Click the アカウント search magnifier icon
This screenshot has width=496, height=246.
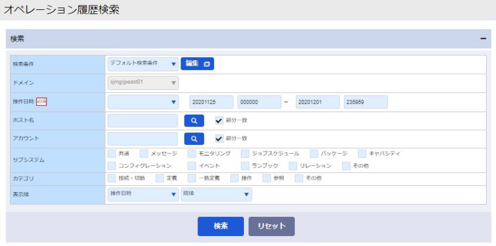pos(194,139)
